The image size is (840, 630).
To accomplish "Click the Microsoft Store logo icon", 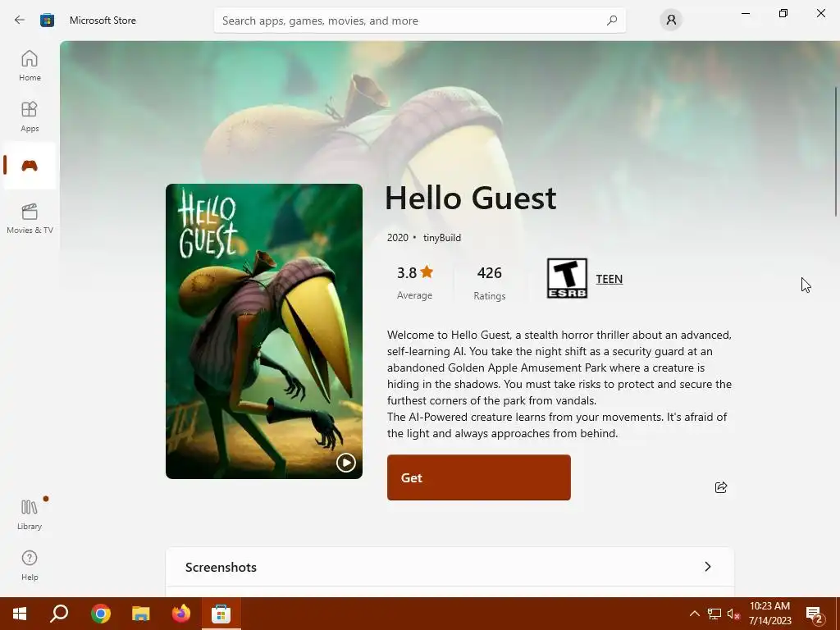I will [47, 21].
